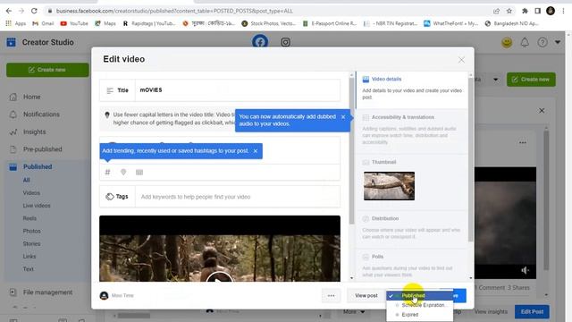
Task: Open the browser extensions puzzle icon
Action: point(525,11)
